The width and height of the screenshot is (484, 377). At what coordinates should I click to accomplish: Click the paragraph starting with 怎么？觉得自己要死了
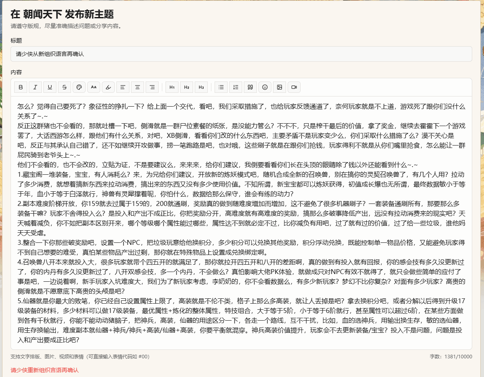[241, 111]
